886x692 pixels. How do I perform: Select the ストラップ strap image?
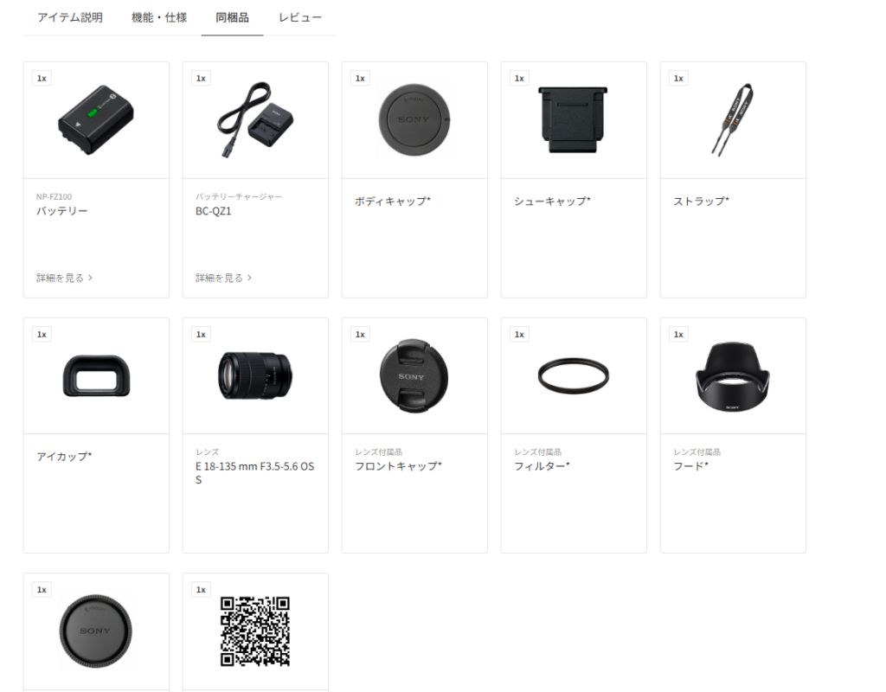[x=732, y=119]
